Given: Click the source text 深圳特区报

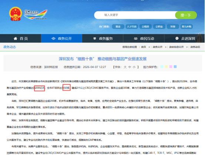Looking at the screenshot, I should tap(51, 67).
